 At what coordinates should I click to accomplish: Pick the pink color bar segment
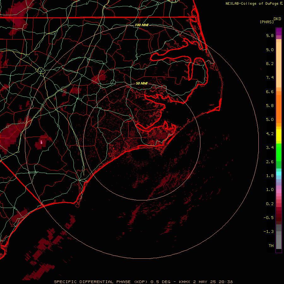(x=279, y=191)
